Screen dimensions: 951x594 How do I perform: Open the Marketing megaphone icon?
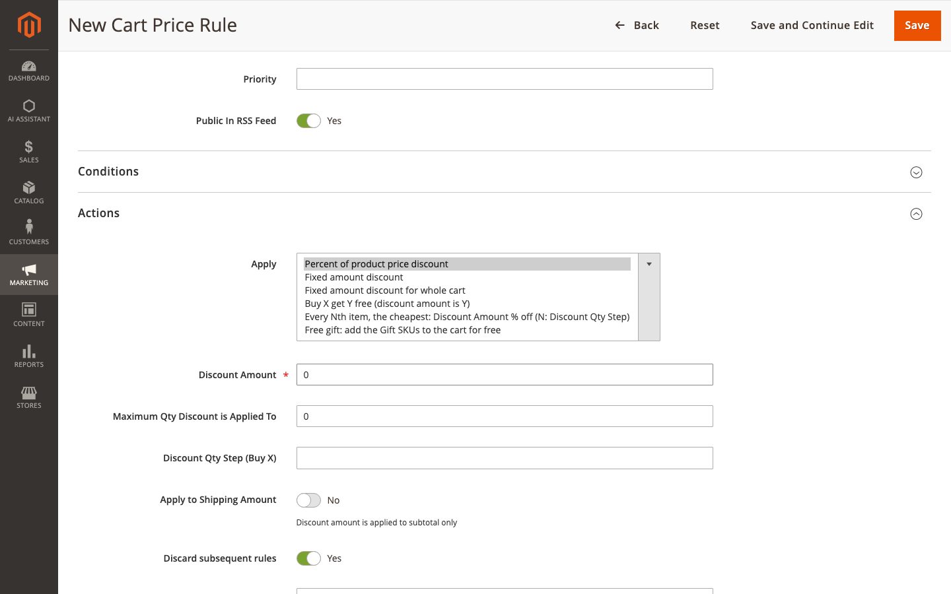click(x=29, y=269)
